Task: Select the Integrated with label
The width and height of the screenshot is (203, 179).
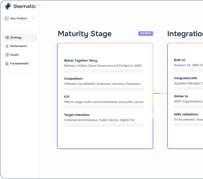Action: (185, 78)
